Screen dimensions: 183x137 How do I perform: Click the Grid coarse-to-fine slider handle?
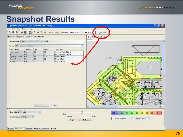(x=82, y=112)
